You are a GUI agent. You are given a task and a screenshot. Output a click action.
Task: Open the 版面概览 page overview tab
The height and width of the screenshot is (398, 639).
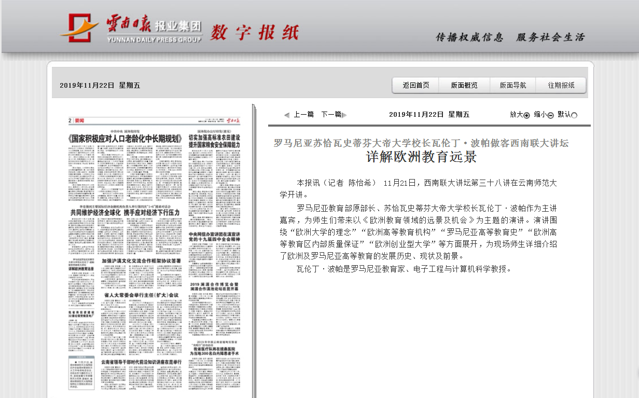[464, 86]
